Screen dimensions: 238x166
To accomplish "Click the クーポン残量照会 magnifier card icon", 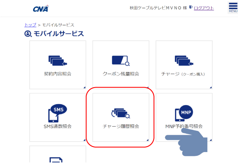I will point(121,61).
